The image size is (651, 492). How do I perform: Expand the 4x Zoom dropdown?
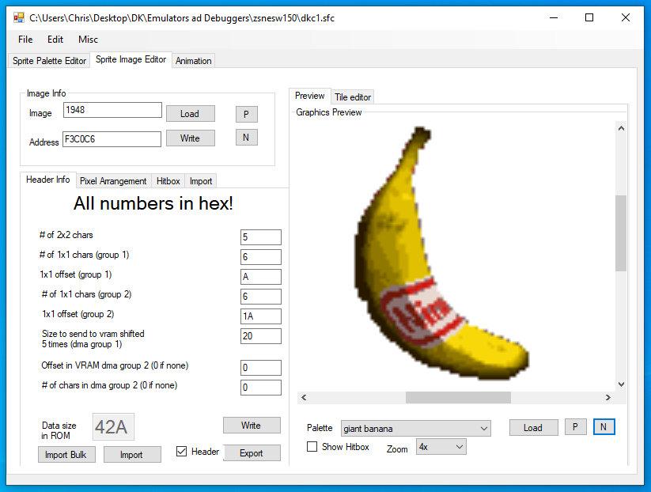441,447
